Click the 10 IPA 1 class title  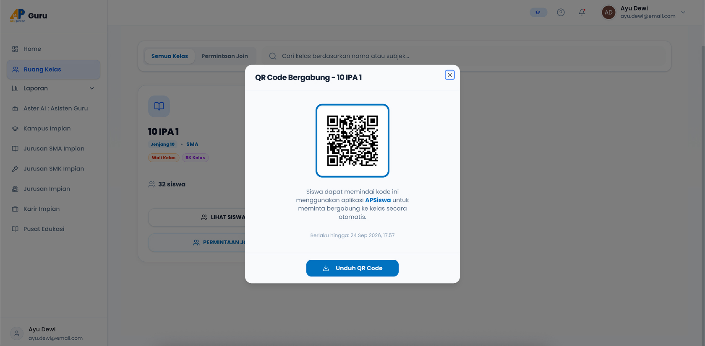164,132
